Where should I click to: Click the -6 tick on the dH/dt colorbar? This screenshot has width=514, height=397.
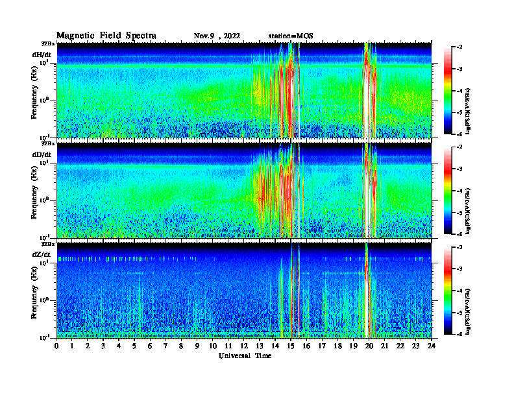click(459, 134)
